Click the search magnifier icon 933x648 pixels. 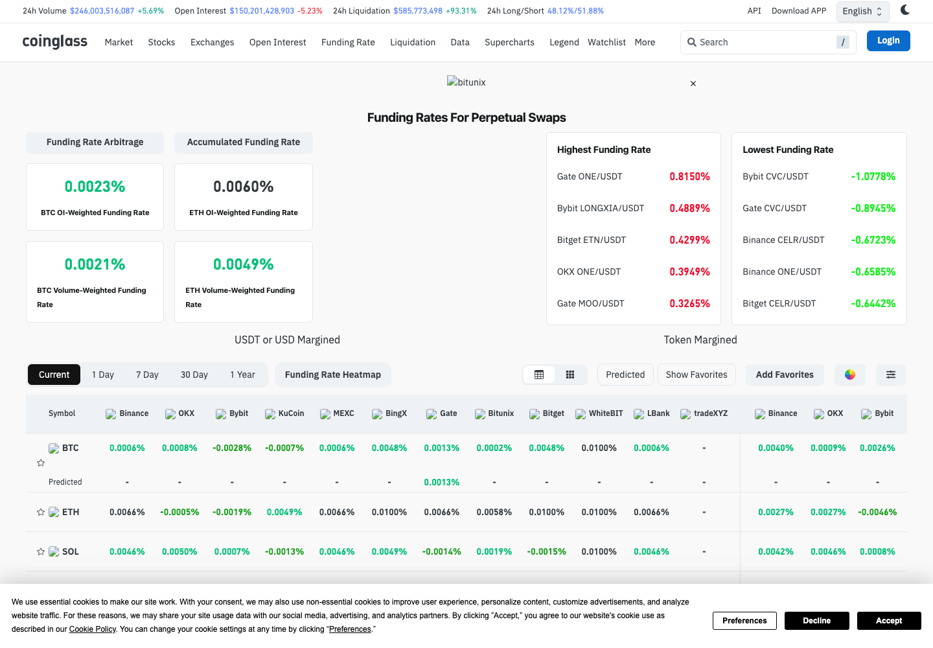click(692, 42)
